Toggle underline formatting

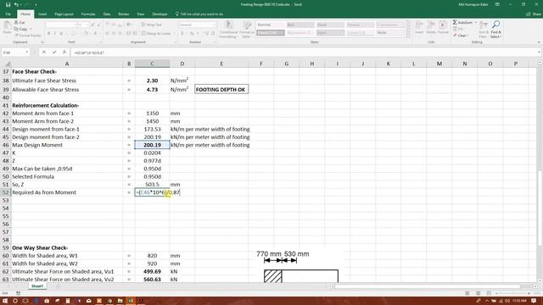point(61,34)
